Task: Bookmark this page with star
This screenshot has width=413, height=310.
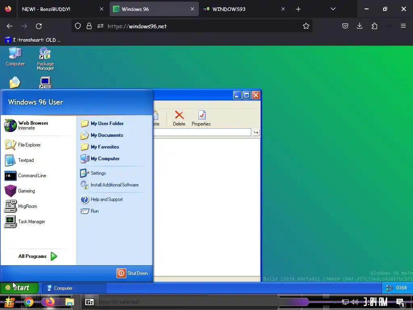Action: pyautogui.click(x=306, y=26)
